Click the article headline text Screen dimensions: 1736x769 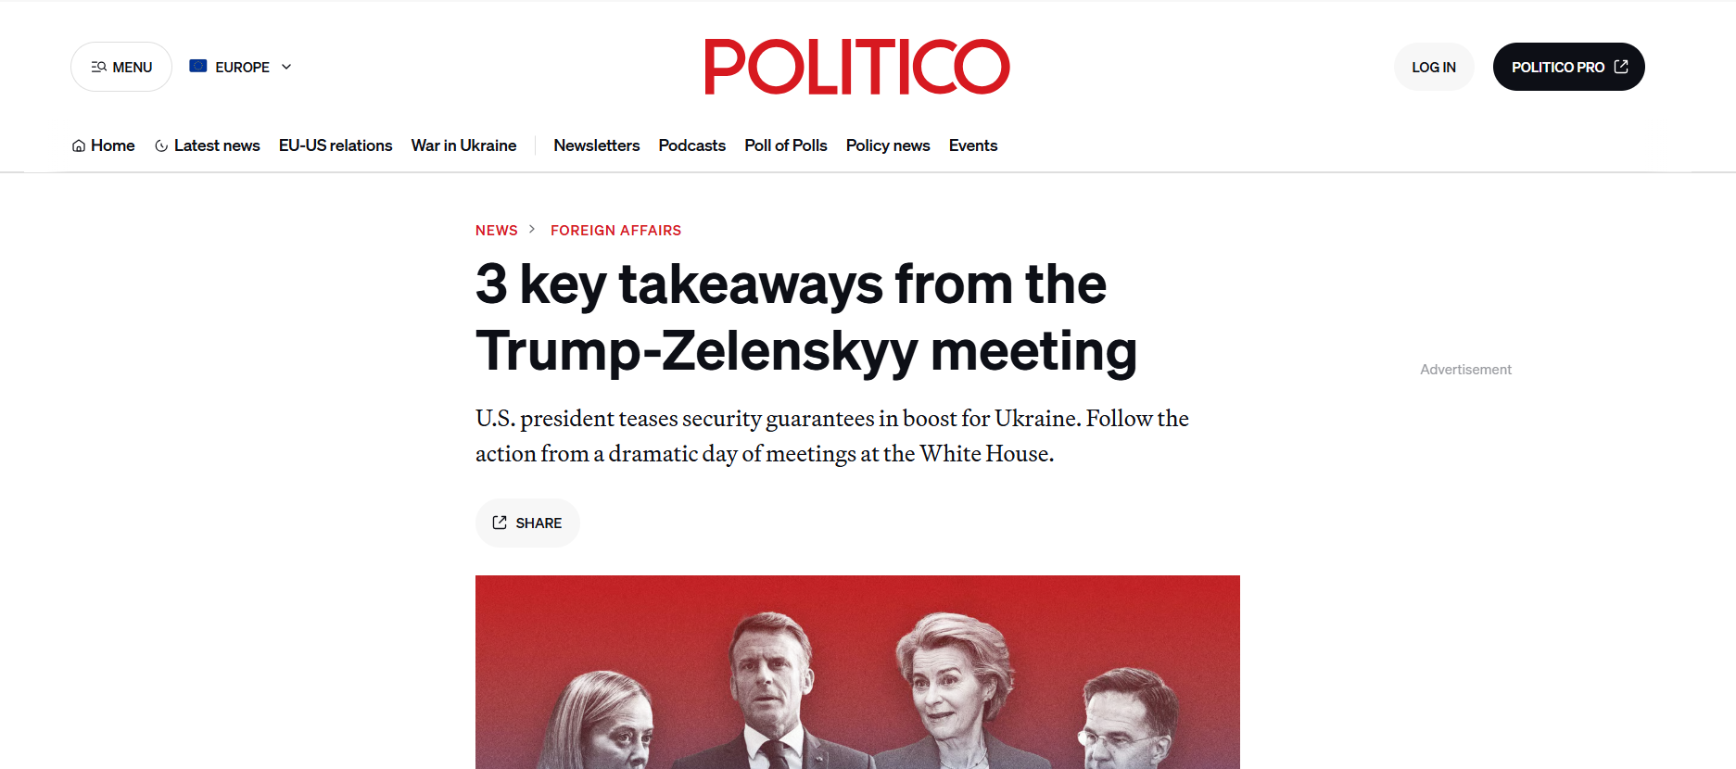coord(805,317)
